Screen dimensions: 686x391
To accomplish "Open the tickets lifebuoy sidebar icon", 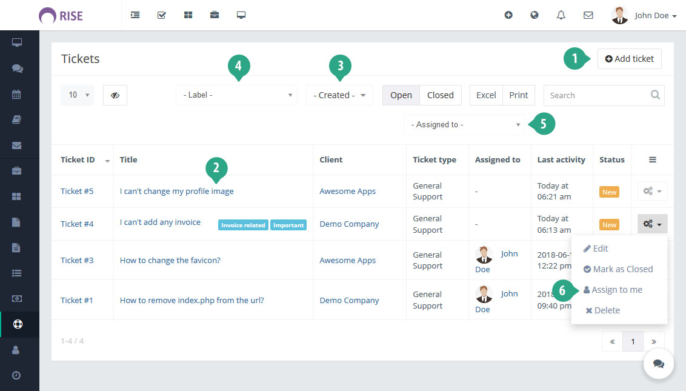I will (17, 324).
